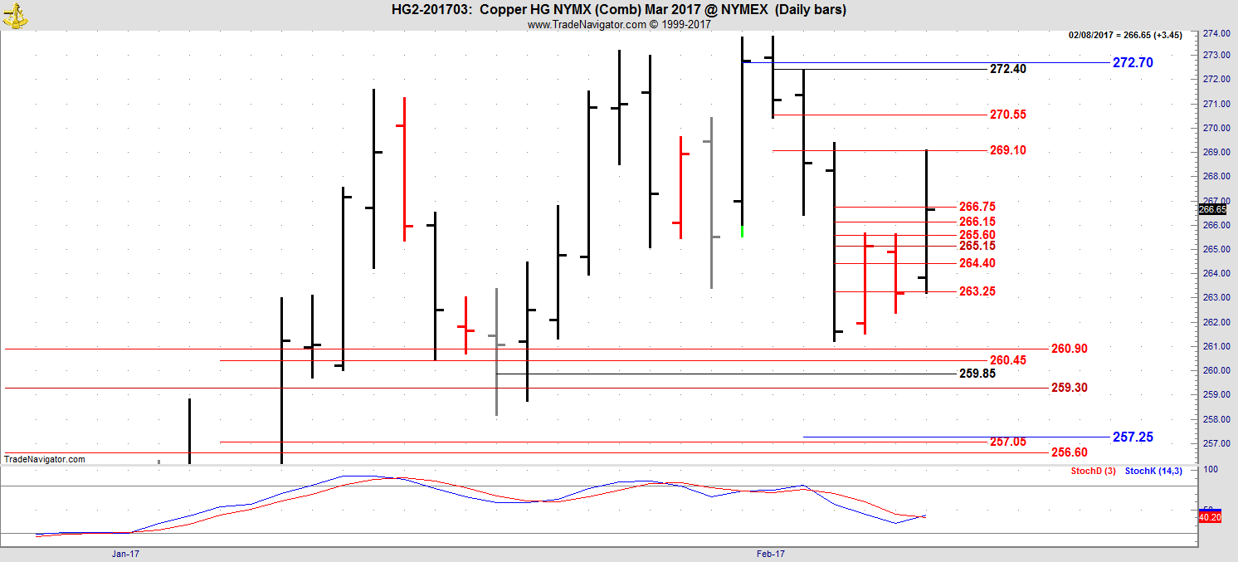Screen dimensions: 1238x562
Task: Select the blue 272.70 price level label
Action: tap(1133, 62)
